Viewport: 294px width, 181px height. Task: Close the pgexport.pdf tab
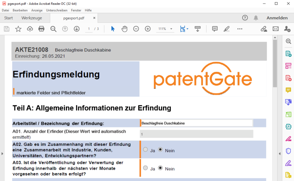point(94,18)
